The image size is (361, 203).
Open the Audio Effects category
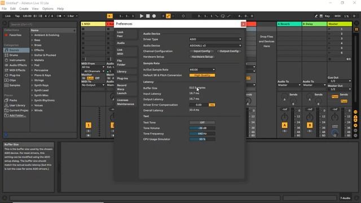coord(18,65)
